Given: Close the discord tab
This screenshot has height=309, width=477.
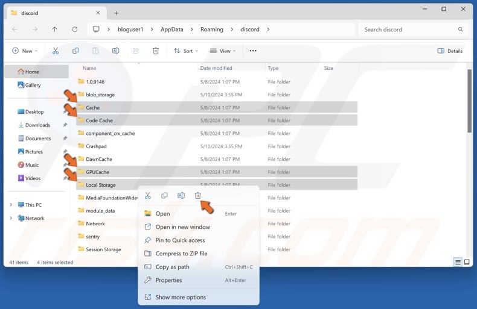Looking at the screenshot, I should [x=98, y=13].
